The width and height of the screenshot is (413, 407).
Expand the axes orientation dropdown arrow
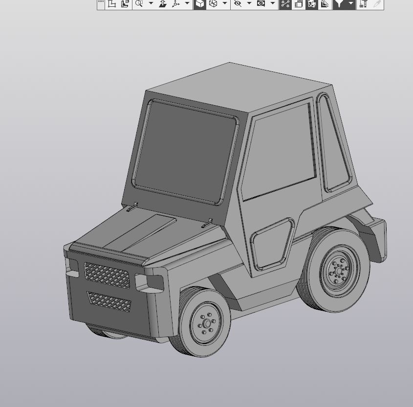pos(187,4)
